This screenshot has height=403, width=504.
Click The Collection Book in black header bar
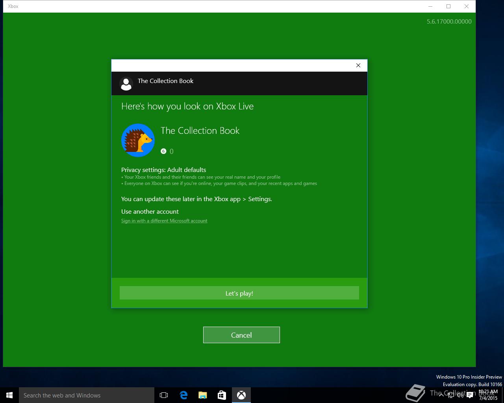click(165, 81)
